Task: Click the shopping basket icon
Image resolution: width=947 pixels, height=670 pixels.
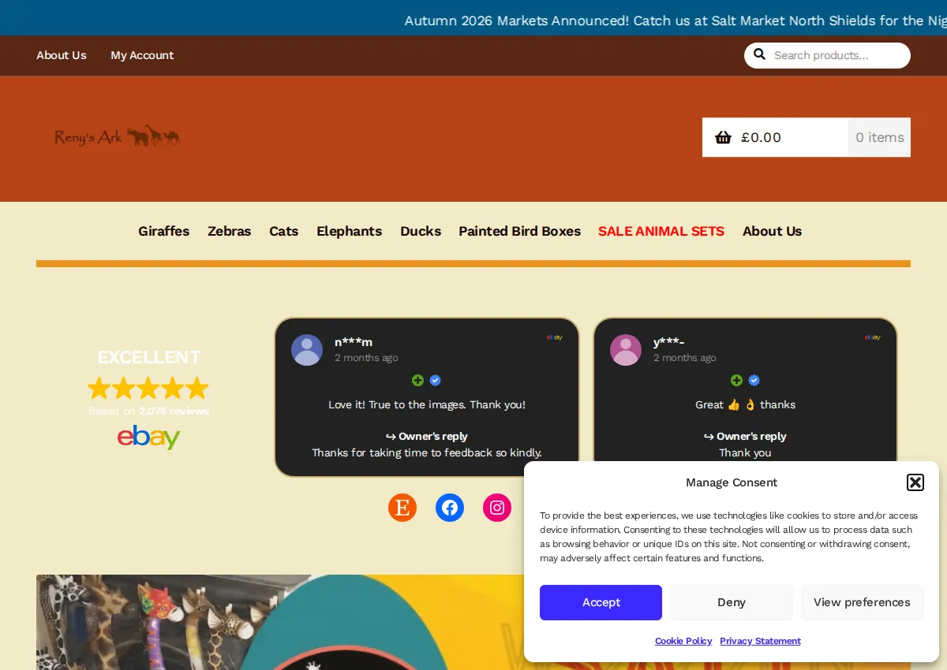Action: point(723,137)
